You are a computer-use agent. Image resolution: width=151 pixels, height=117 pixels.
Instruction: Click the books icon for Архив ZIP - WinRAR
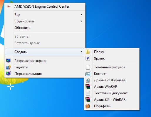click(88, 100)
